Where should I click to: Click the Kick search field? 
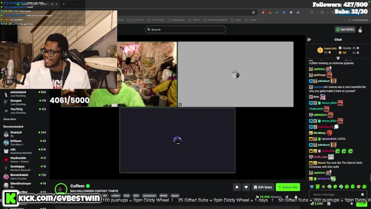pyautogui.click(x=185, y=29)
